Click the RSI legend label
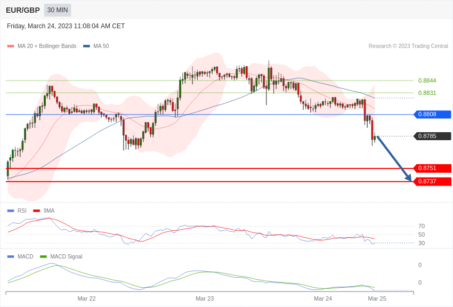This screenshot has height=307, width=453. coord(22,211)
